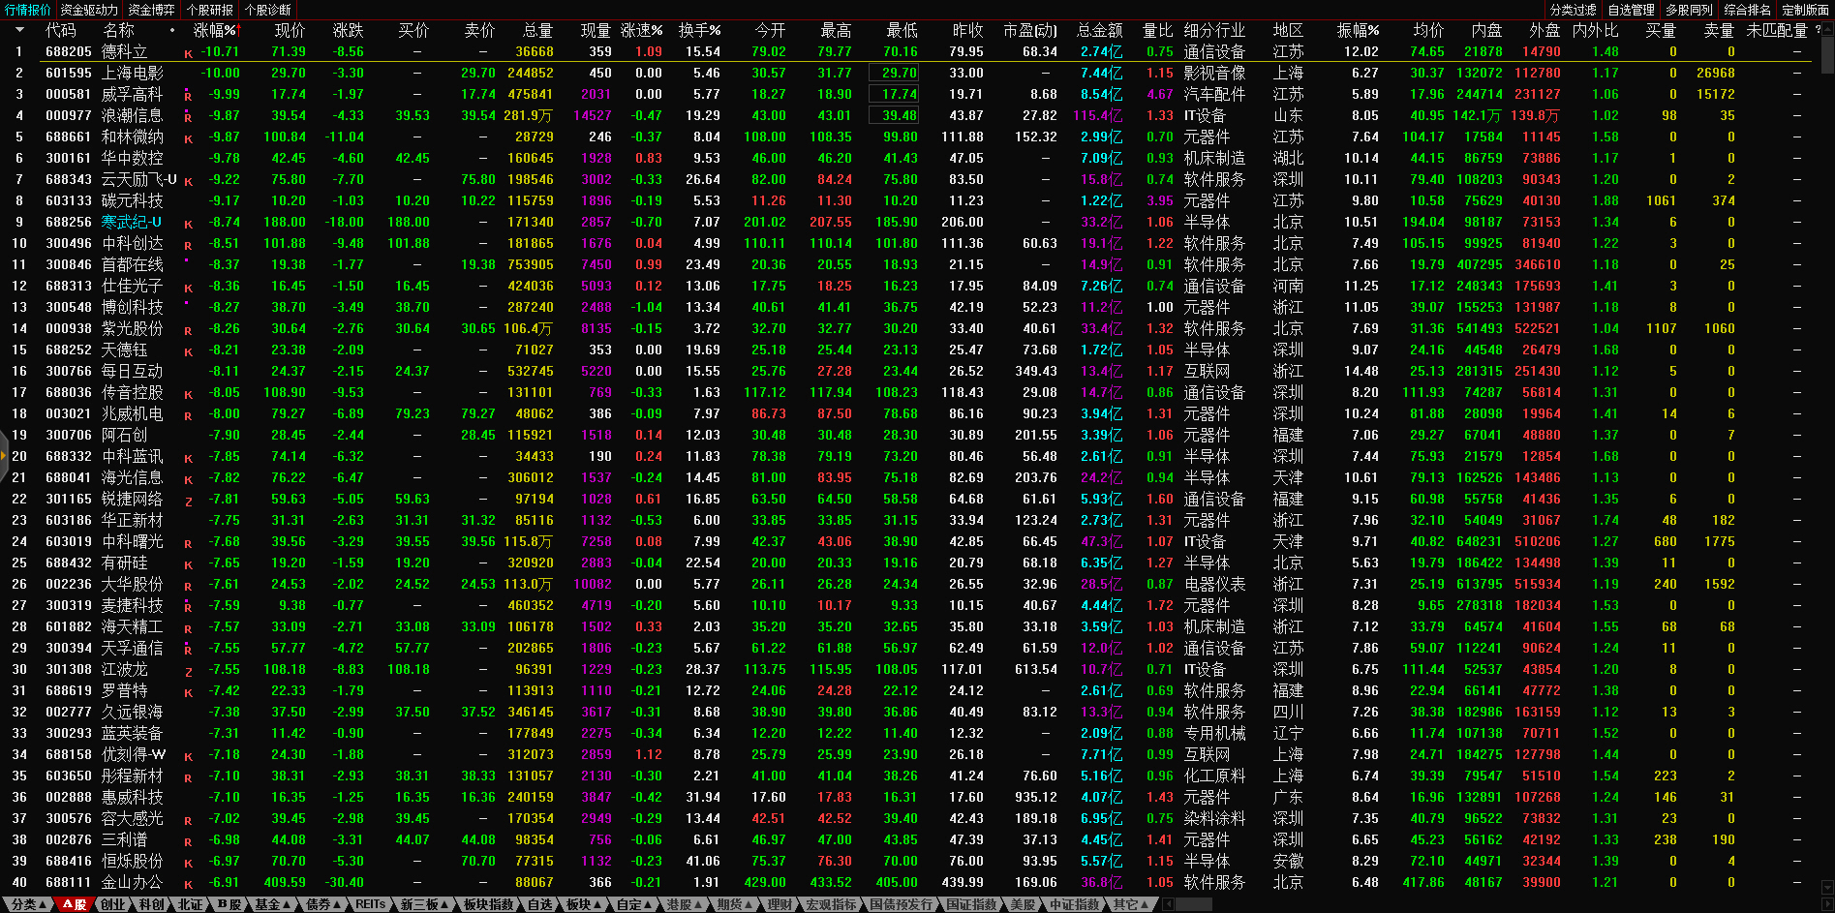Select the 科创 market tab
Screen dimensions: 1835x913
(x=151, y=904)
